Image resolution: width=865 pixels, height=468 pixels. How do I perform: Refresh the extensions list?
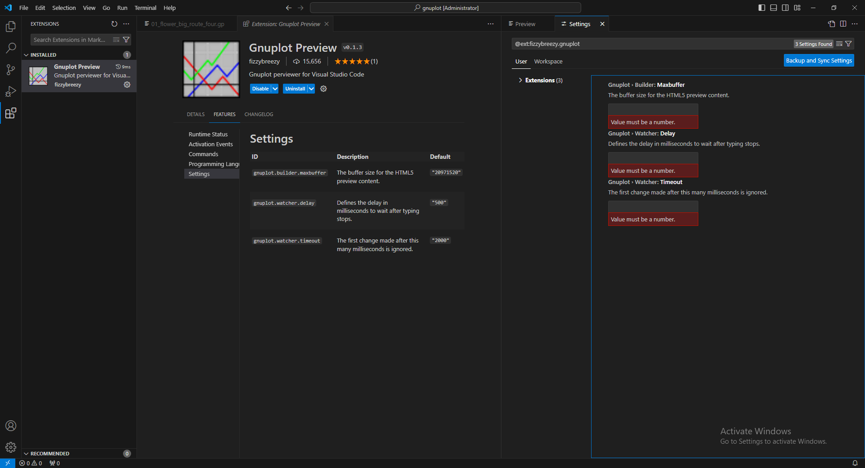point(114,24)
